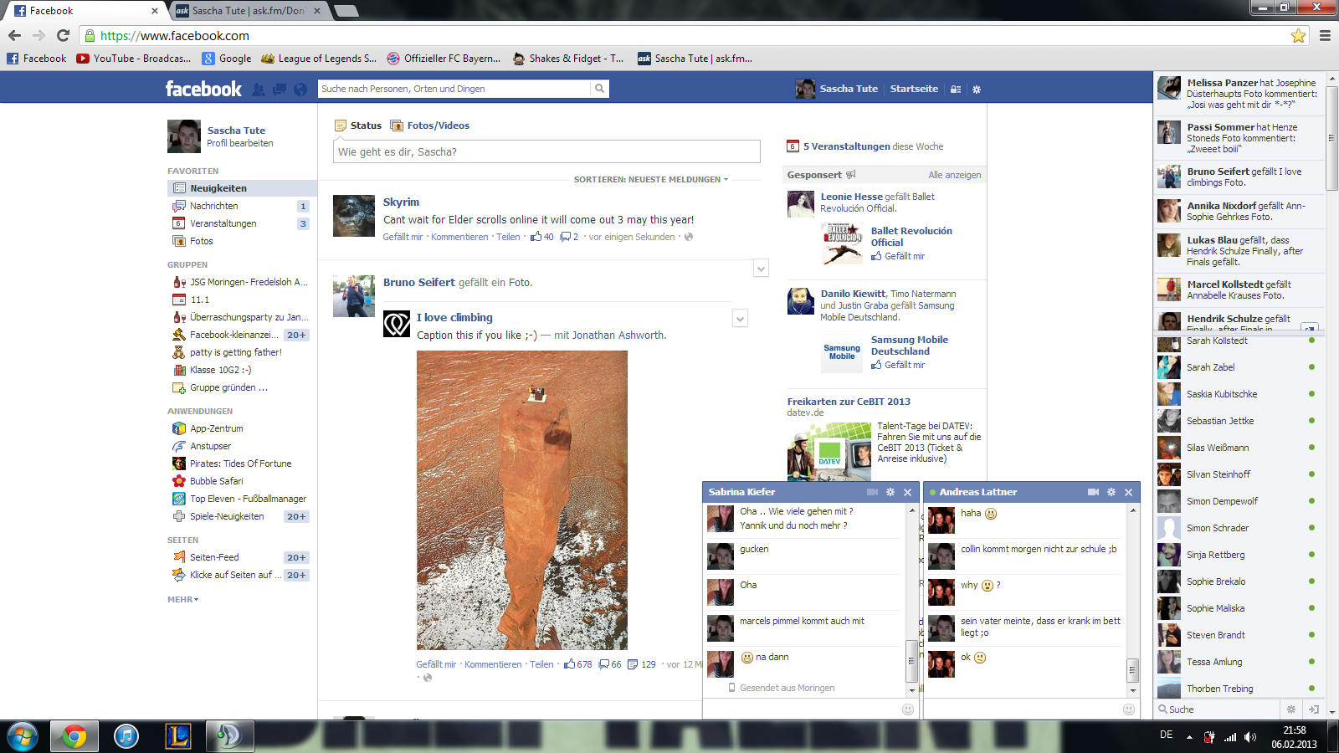Click Teilen under climbing photo
The image size is (1339, 753).
(x=541, y=664)
